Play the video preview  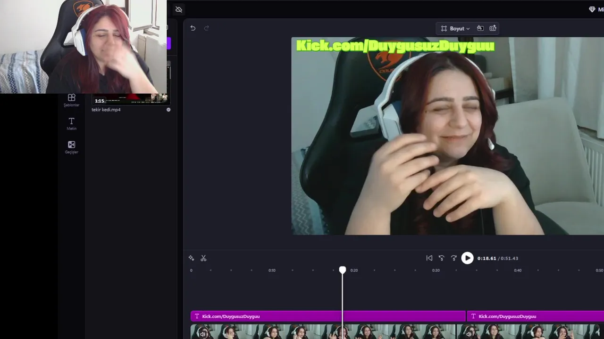[467, 258]
